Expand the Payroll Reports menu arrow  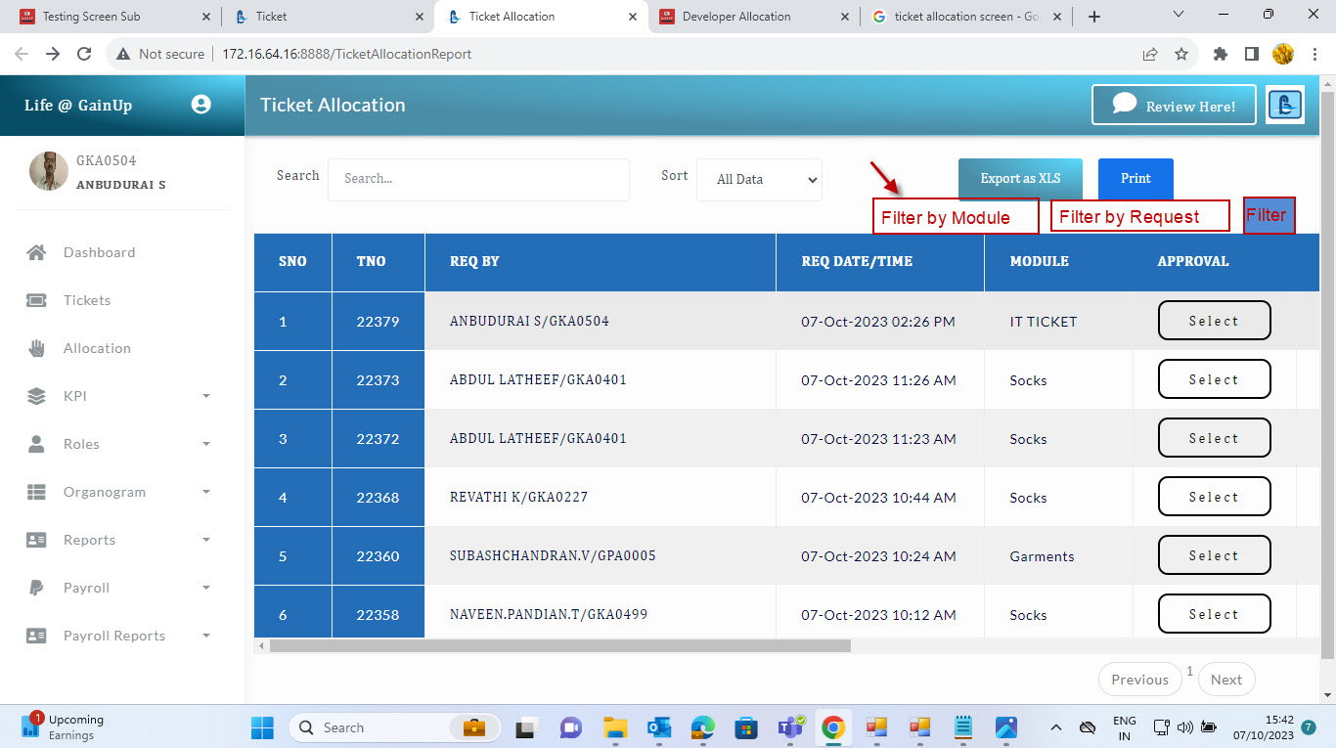(x=205, y=636)
